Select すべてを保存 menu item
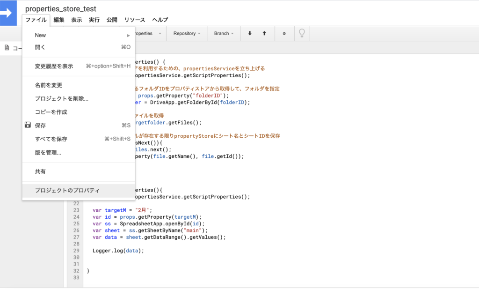Viewport: 479px width, 289px height. 79,139
